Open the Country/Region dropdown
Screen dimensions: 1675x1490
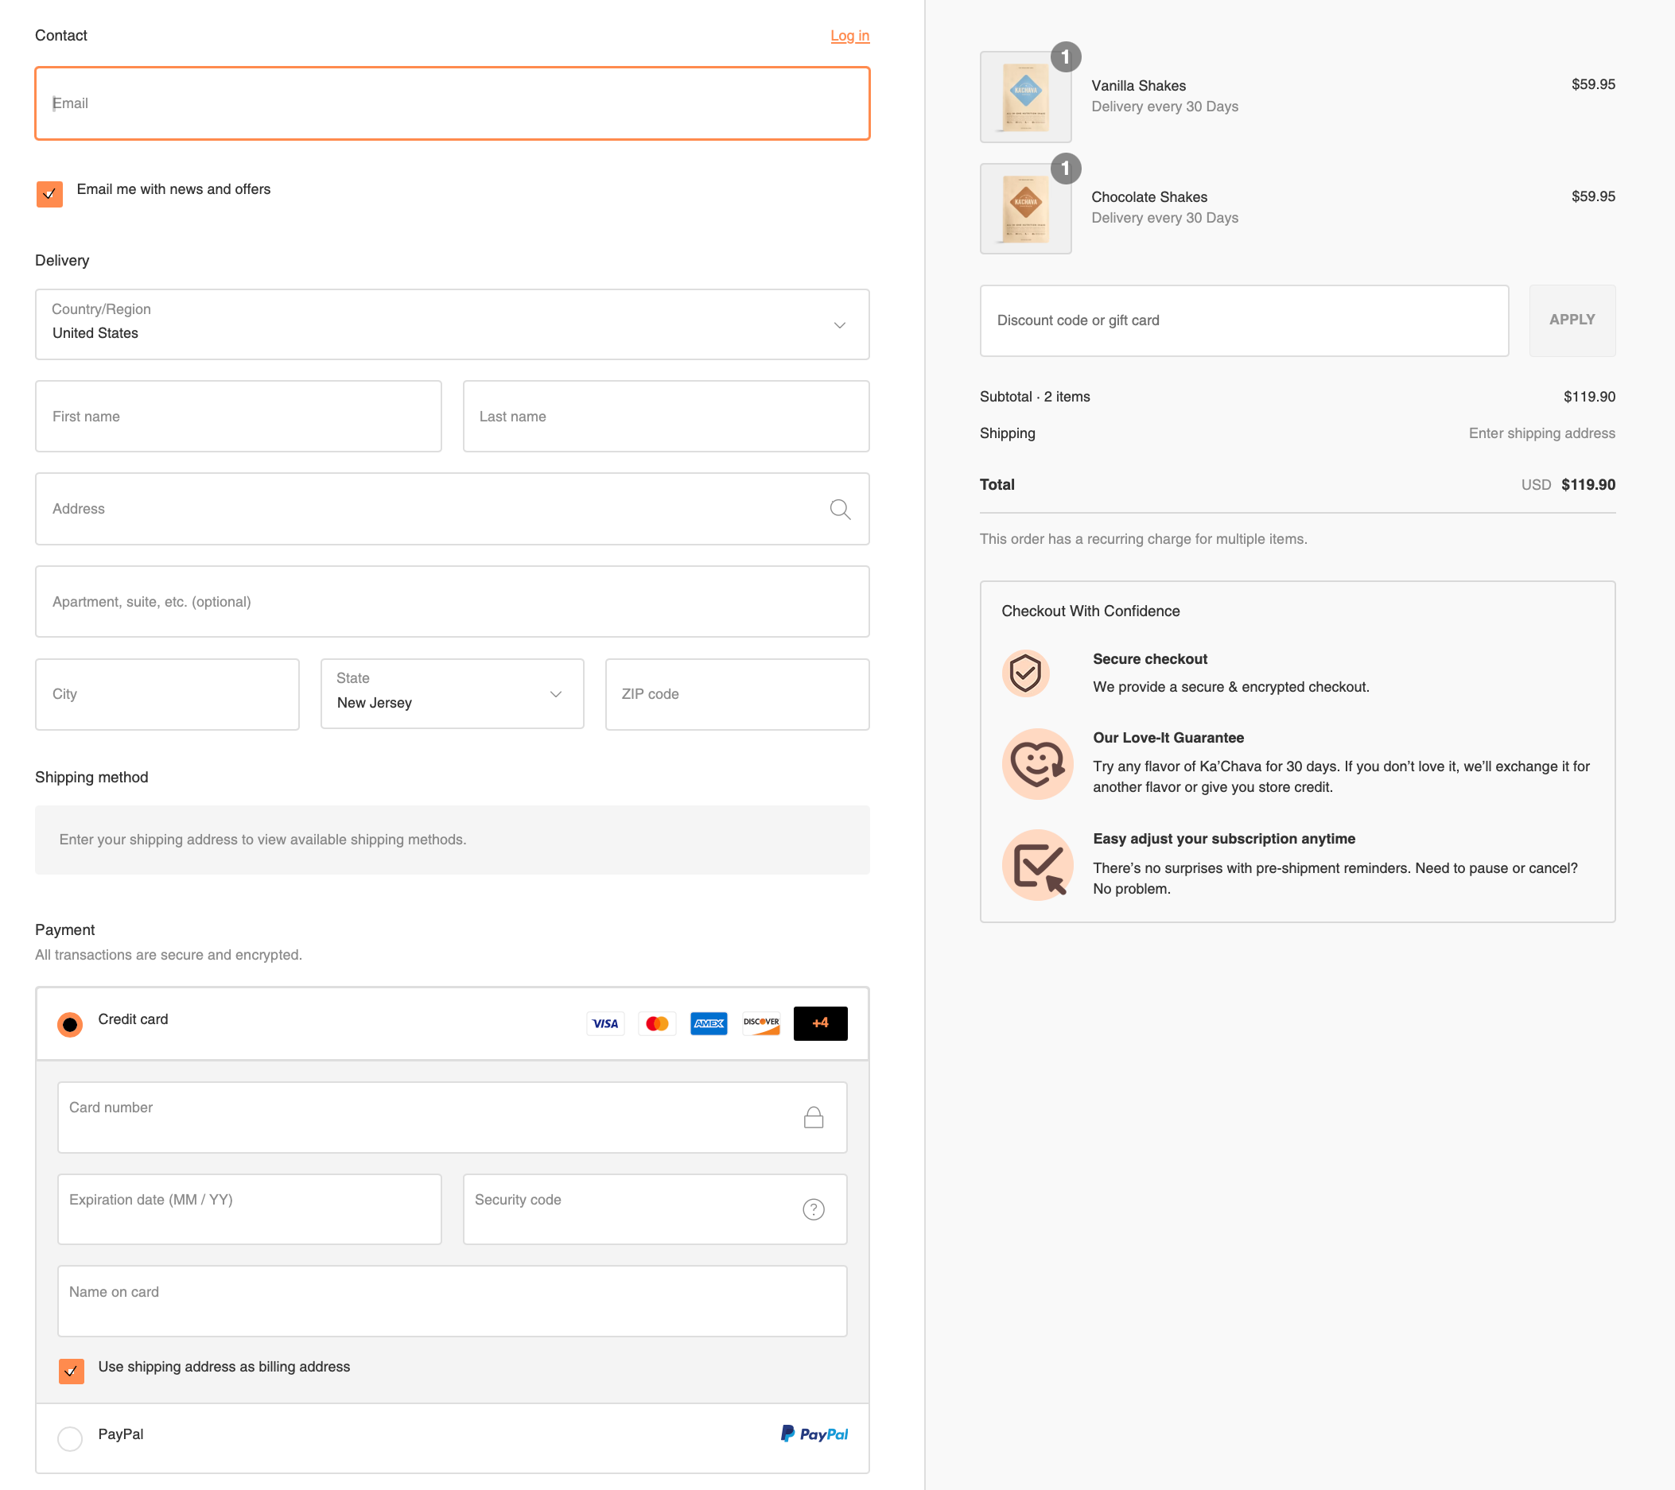[453, 324]
